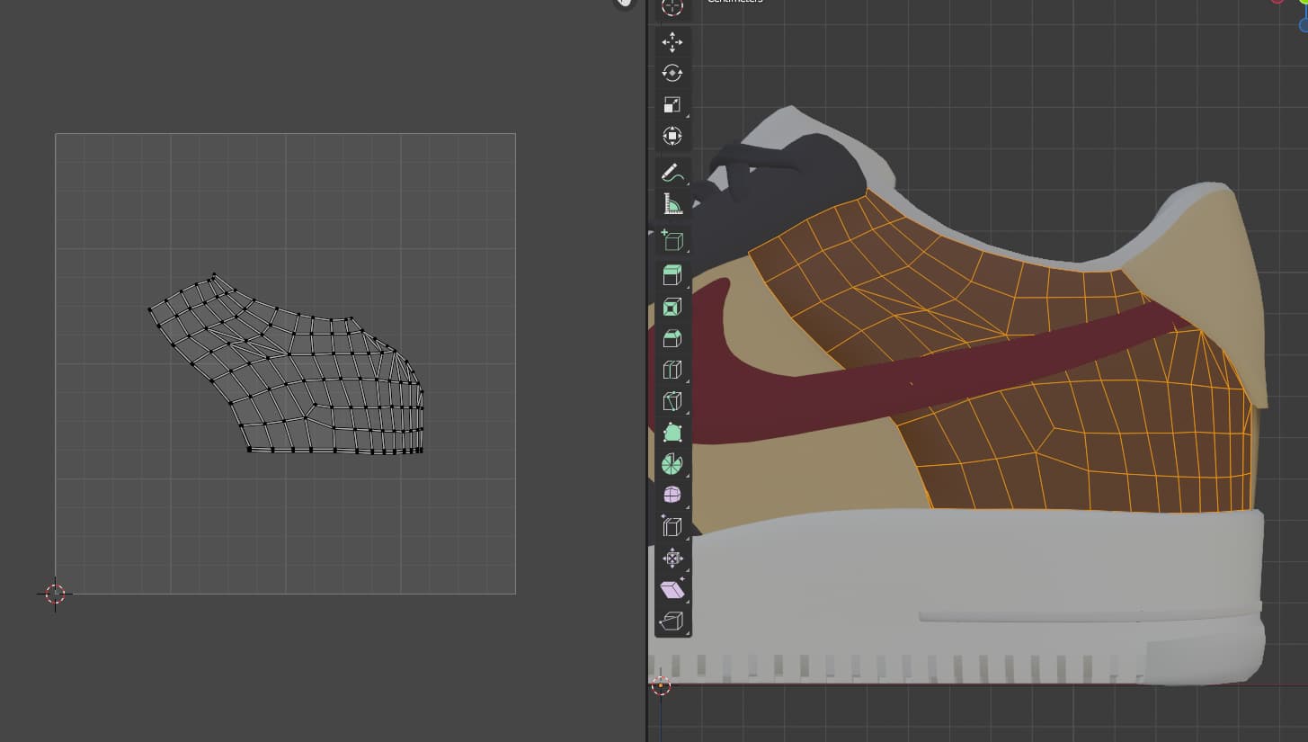Select the Extrude Region tool
The image size is (1308, 742).
pos(672,275)
